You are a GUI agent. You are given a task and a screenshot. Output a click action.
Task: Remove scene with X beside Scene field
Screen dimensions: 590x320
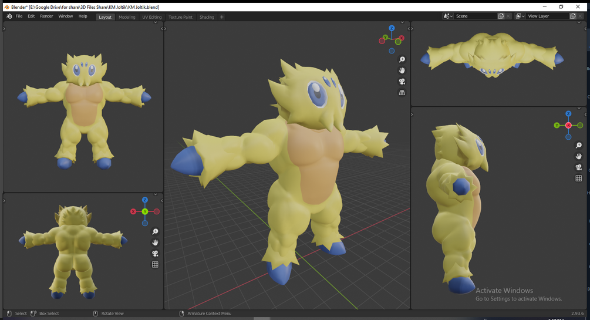508,16
